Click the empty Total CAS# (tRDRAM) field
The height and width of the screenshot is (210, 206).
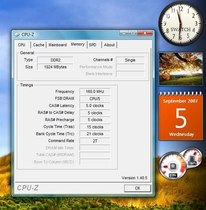(x=95, y=155)
